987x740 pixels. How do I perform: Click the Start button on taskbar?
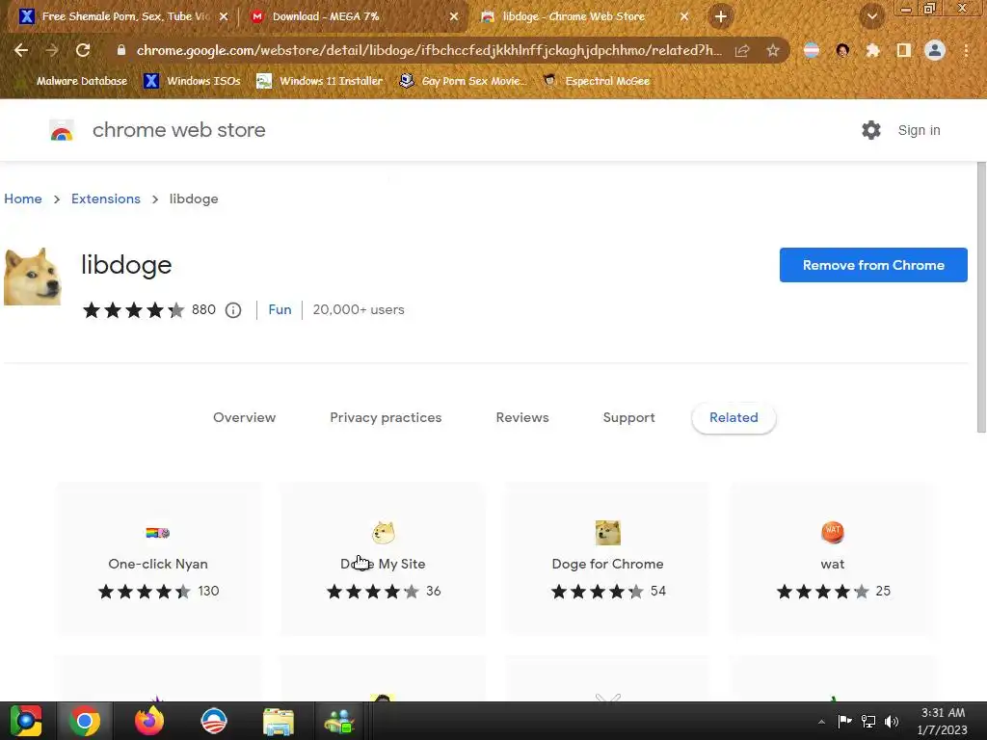[26, 721]
